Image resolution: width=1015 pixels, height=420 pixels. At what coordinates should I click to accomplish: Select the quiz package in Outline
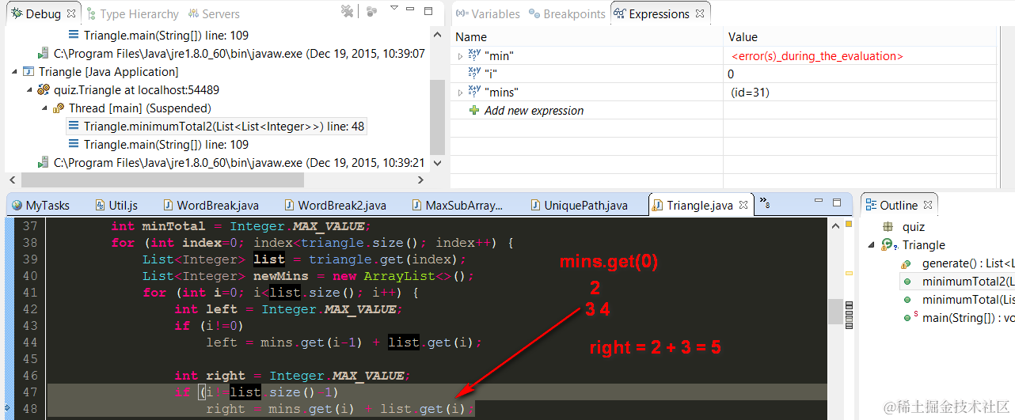click(x=913, y=227)
